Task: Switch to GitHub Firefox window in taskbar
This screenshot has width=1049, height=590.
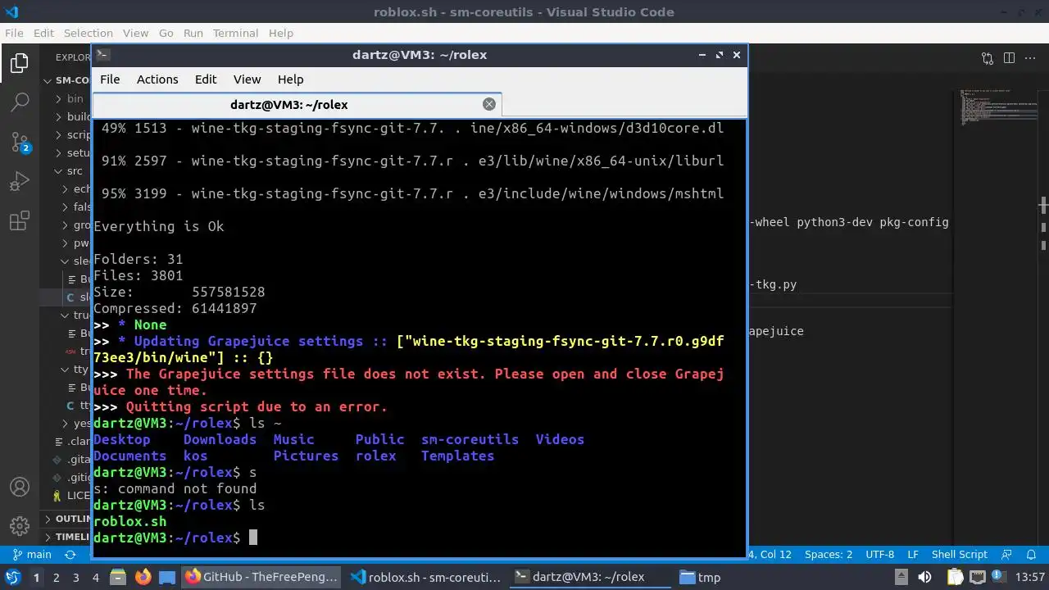Action: coord(261,577)
